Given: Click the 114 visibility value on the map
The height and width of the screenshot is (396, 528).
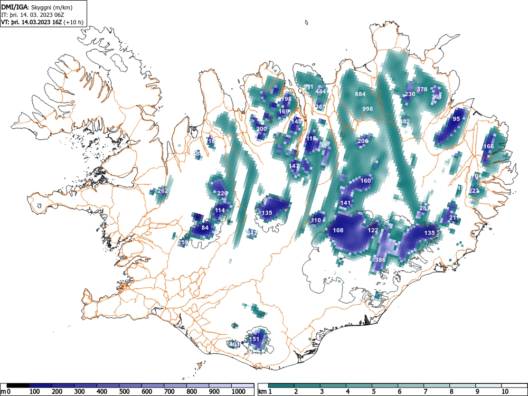Looking at the screenshot, I should (x=220, y=210).
